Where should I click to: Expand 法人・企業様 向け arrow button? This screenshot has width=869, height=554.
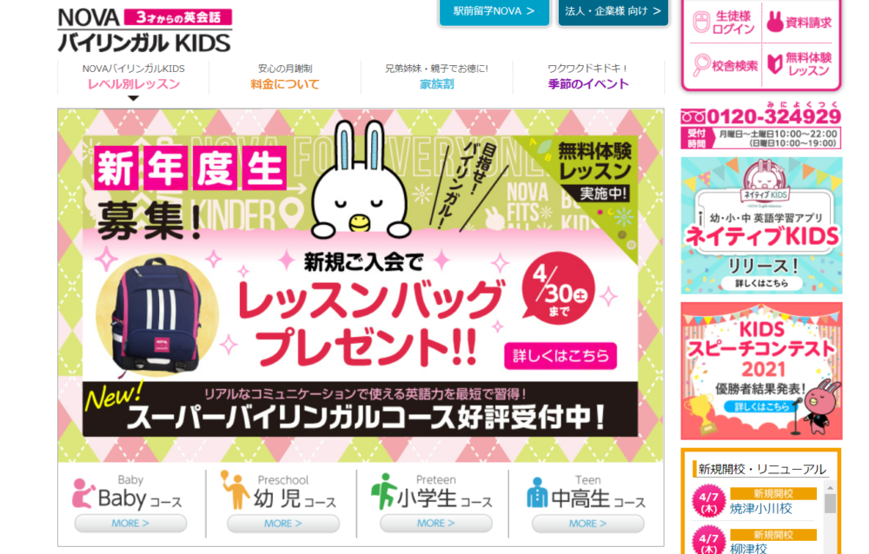point(613,11)
